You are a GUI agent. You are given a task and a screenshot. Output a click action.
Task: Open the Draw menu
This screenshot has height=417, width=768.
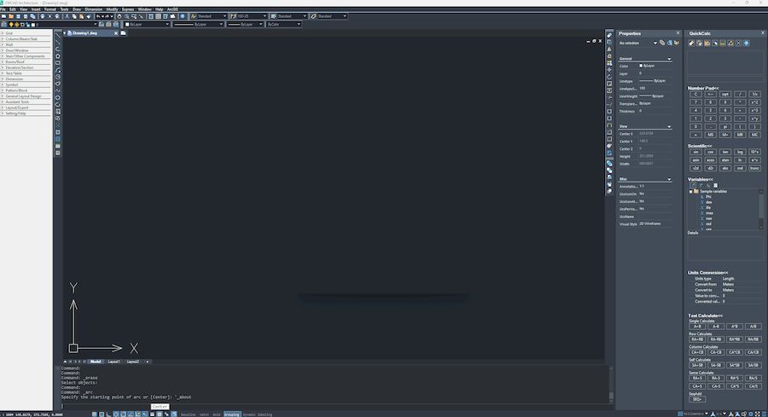click(x=77, y=9)
